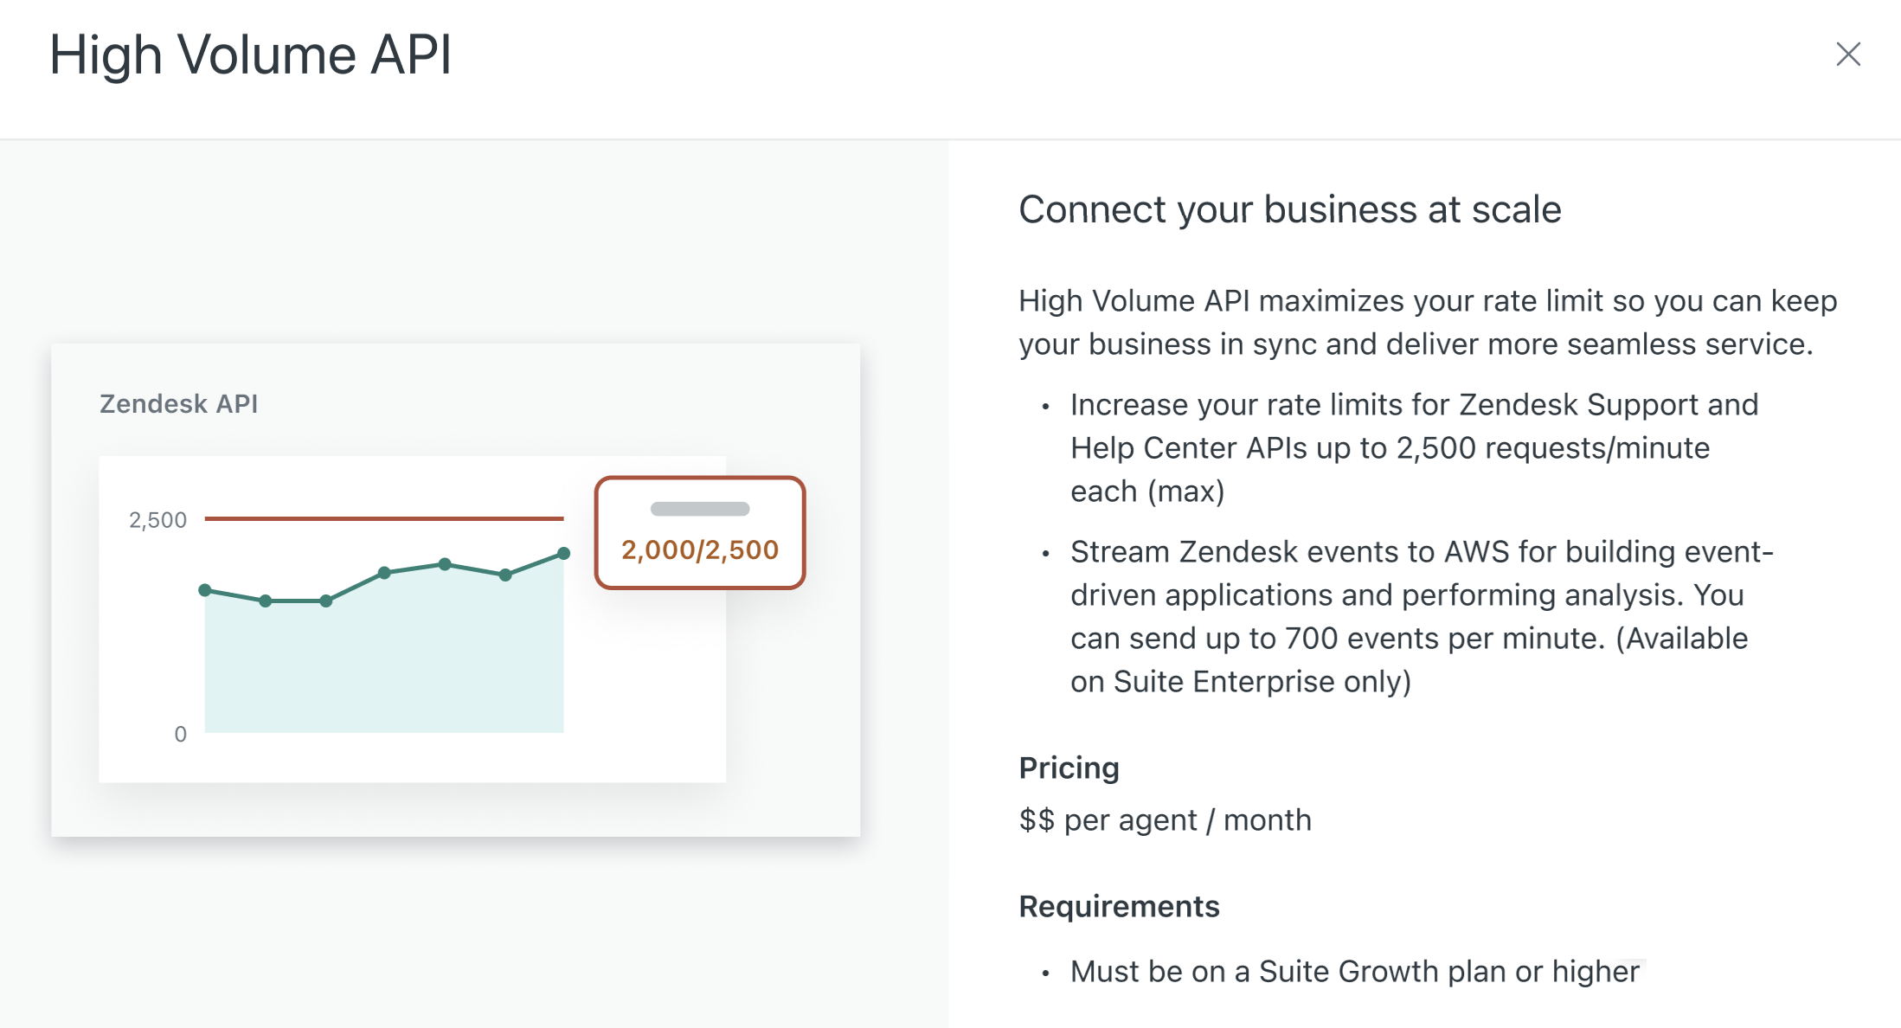Select the Connect your business at scale heading
1901x1028 pixels.
click(1290, 209)
